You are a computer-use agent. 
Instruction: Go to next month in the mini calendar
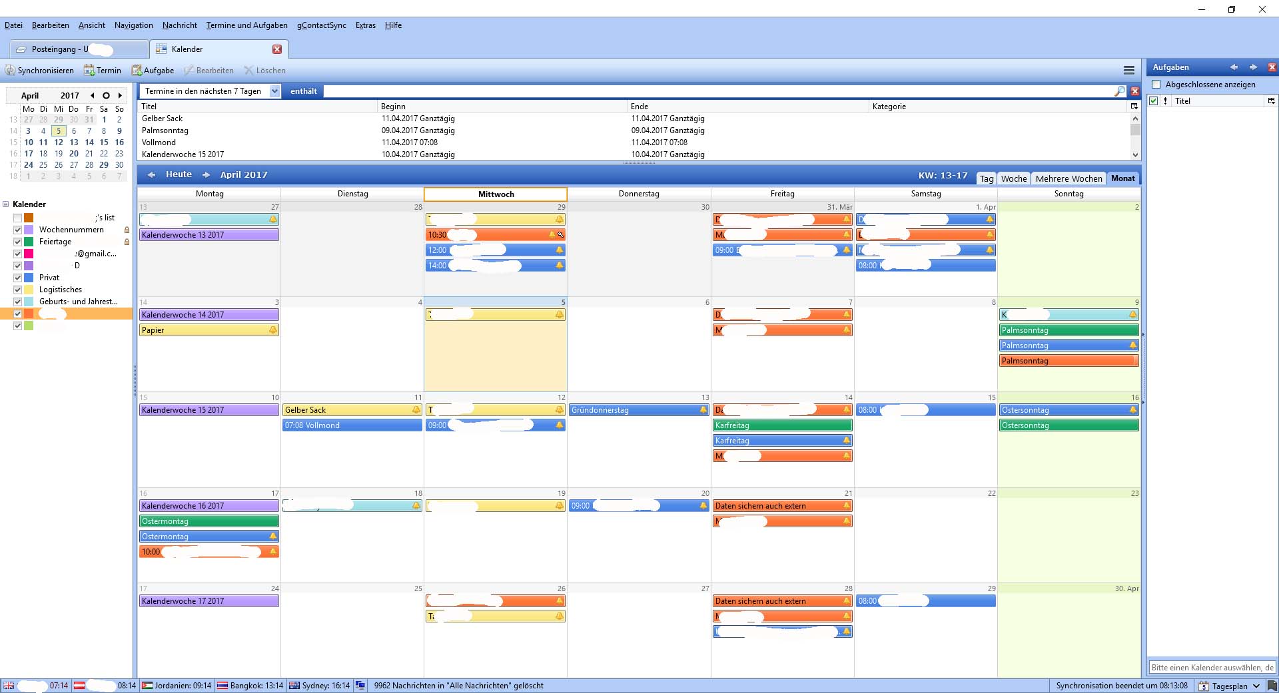(x=120, y=96)
